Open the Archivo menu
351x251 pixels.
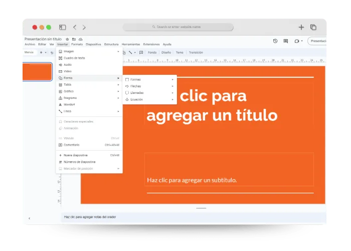point(30,44)
